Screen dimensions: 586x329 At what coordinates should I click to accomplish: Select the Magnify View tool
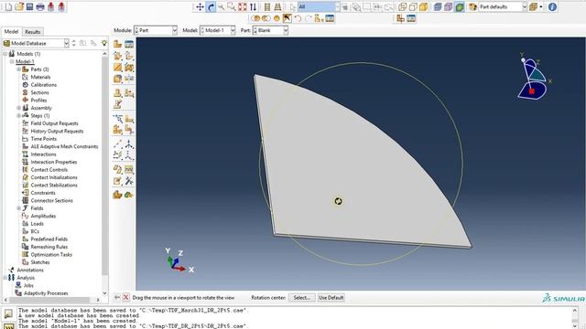tap(222, 6)
